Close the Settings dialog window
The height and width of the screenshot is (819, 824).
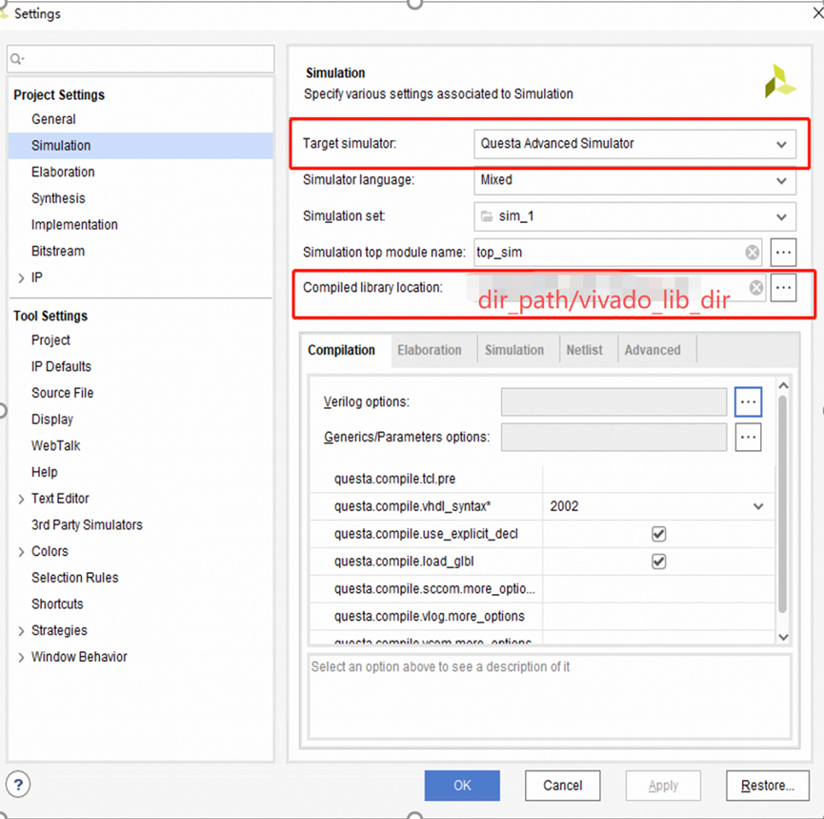817,12
